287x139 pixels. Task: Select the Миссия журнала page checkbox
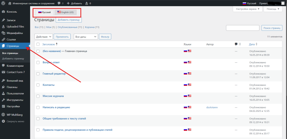[38, 96]
